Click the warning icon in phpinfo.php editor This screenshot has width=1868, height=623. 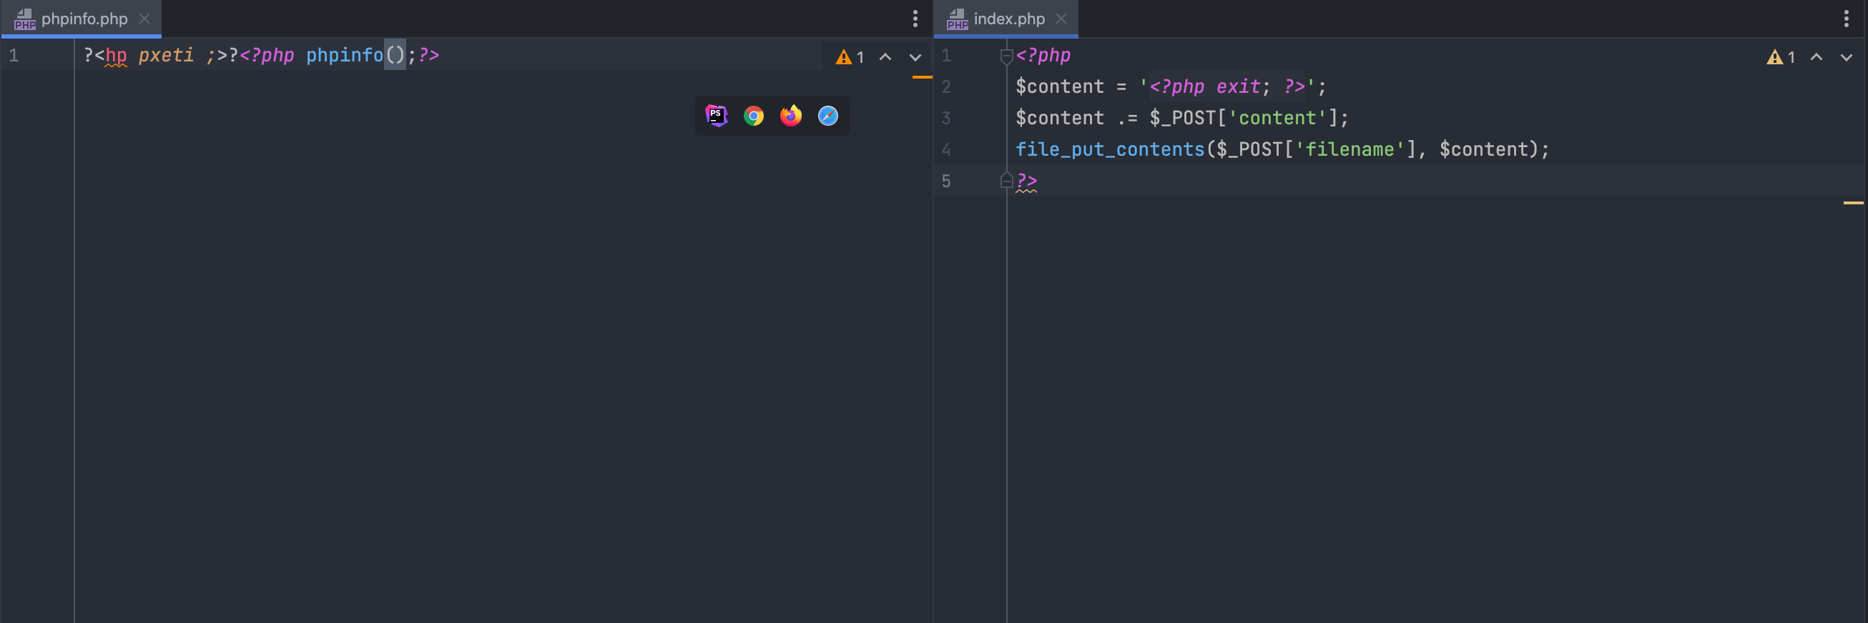click(842, 57)
